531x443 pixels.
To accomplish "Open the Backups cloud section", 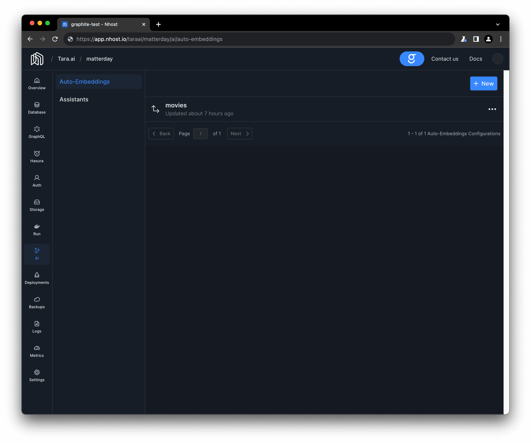I will 37,302.
